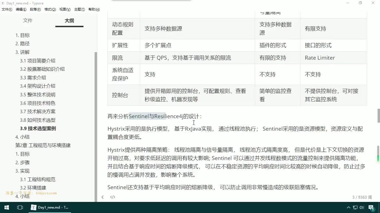Toggle source code mode icon
Image resolution: width=380 pixels, height=213 pixels.
(x=113, y=197)
